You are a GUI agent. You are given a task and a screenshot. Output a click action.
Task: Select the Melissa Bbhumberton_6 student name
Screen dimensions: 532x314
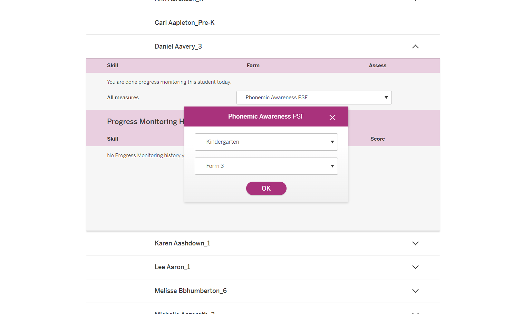(x=191, y=291)
